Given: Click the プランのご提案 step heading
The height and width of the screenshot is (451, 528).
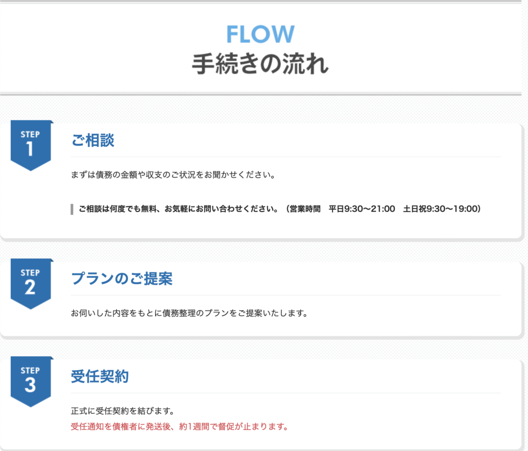Looking at the screenshot, I should click(x=122, y=279).
